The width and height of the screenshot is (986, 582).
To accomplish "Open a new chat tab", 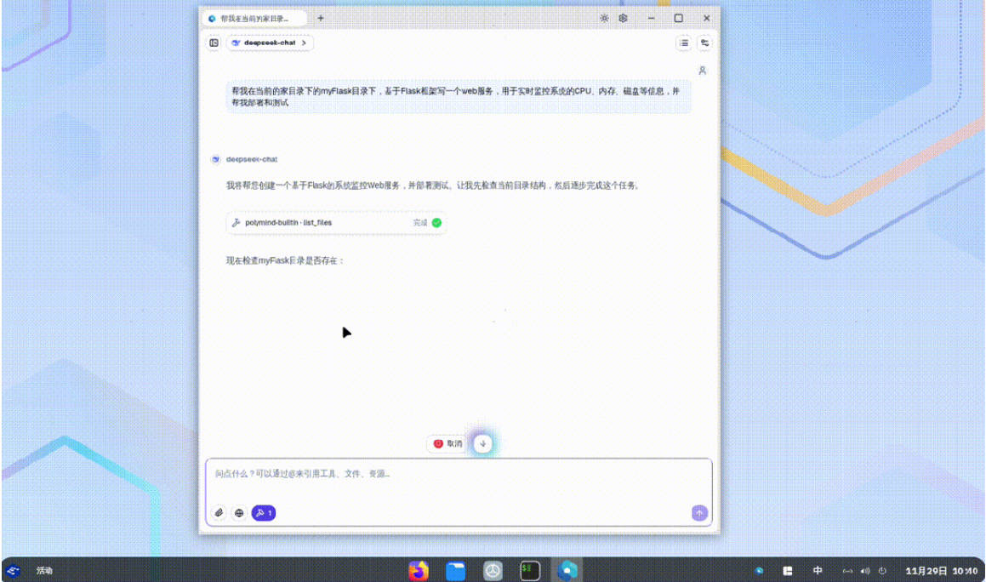I will pos(321,18).
